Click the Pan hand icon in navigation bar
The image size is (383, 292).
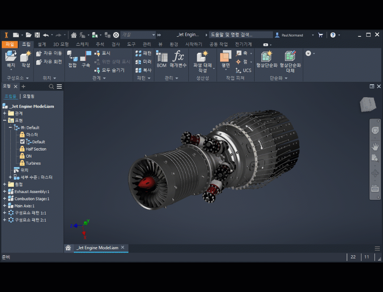[x=375, y=146]
